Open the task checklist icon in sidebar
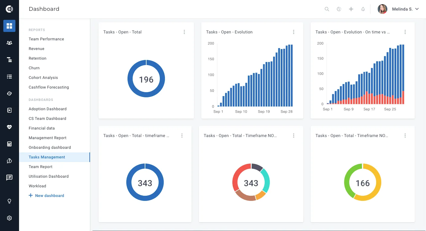 [9, 76]
